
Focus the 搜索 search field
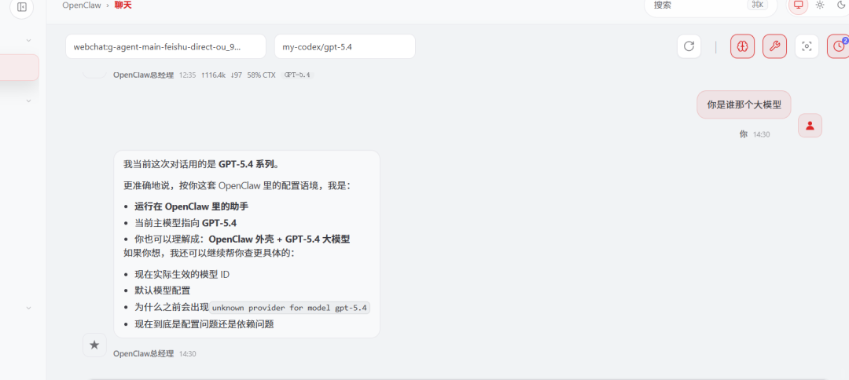point(711,5)
